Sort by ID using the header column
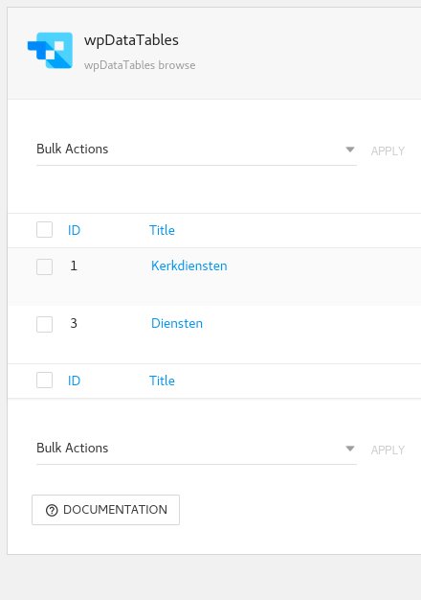421x600 pixels. (x=74, y=230)
